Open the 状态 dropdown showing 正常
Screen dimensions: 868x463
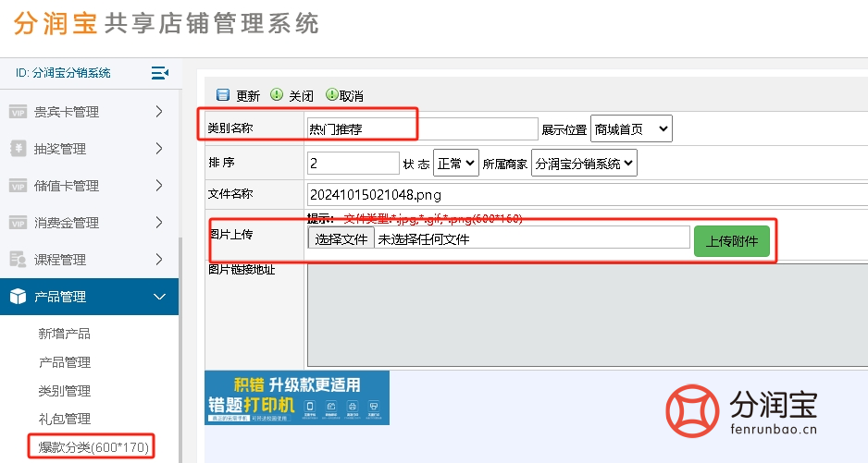(x=455, y=164)
